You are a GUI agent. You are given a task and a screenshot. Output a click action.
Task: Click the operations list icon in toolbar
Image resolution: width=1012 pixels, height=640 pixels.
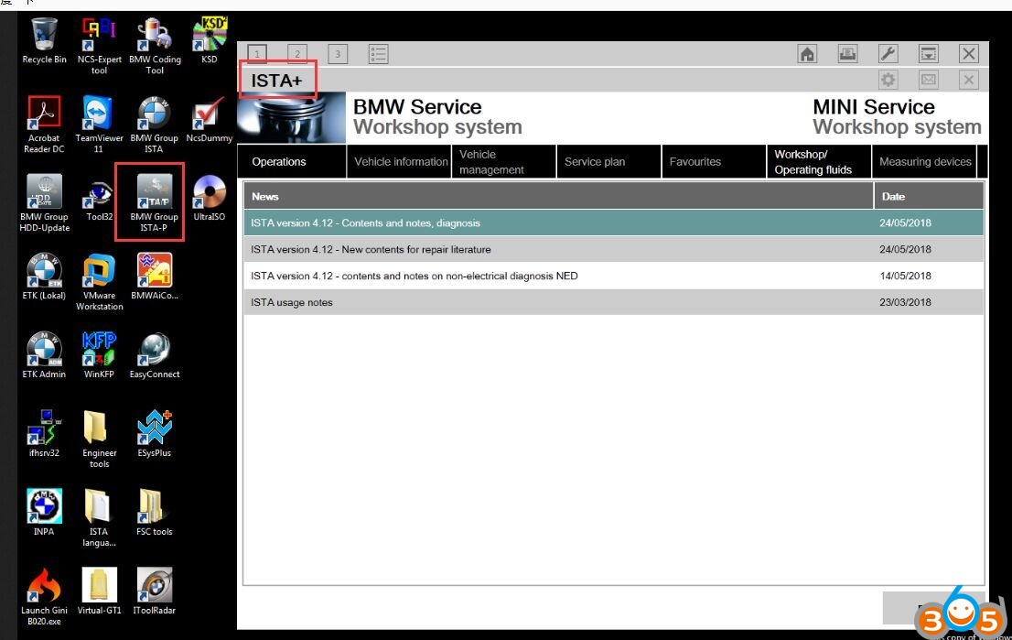tap(378, 54)
